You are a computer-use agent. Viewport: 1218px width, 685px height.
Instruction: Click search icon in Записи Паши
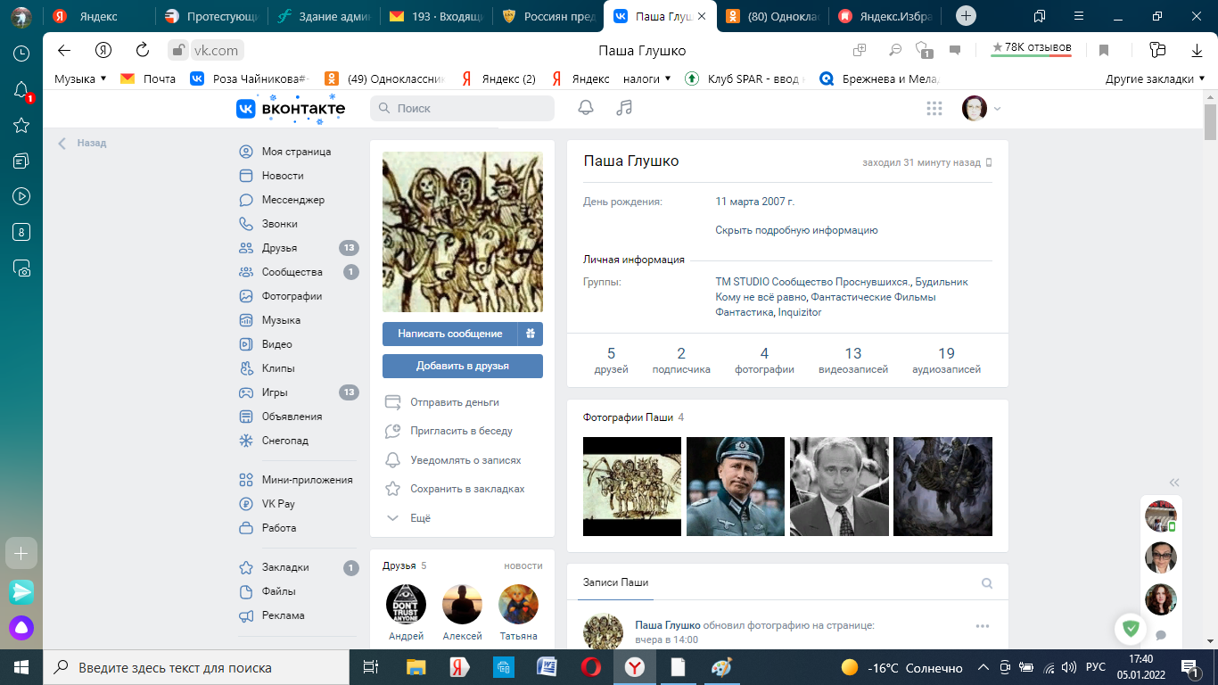(987, 583)
